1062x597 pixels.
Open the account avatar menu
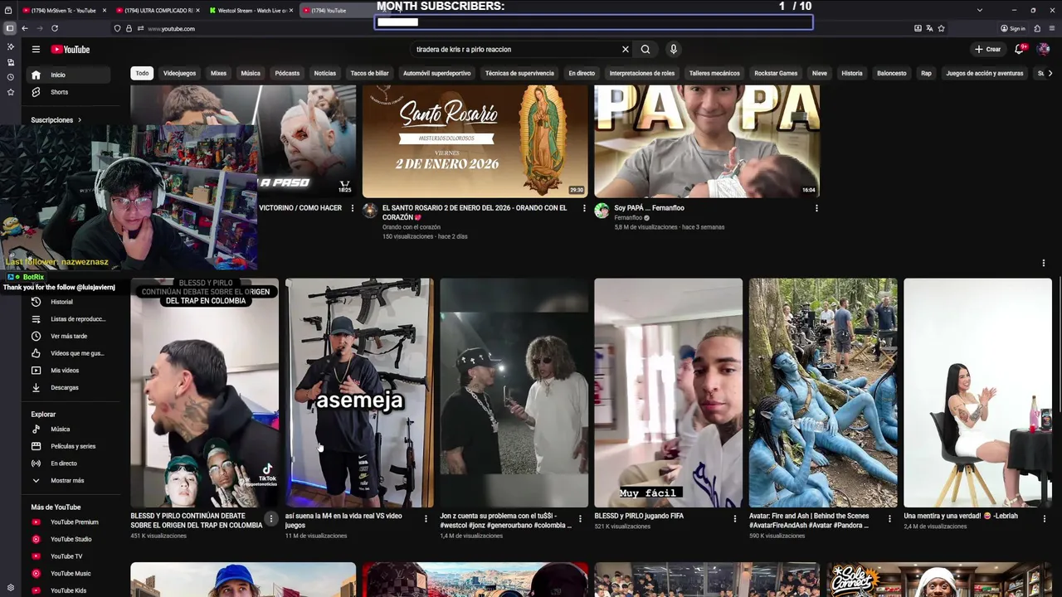click(1044, 49)
